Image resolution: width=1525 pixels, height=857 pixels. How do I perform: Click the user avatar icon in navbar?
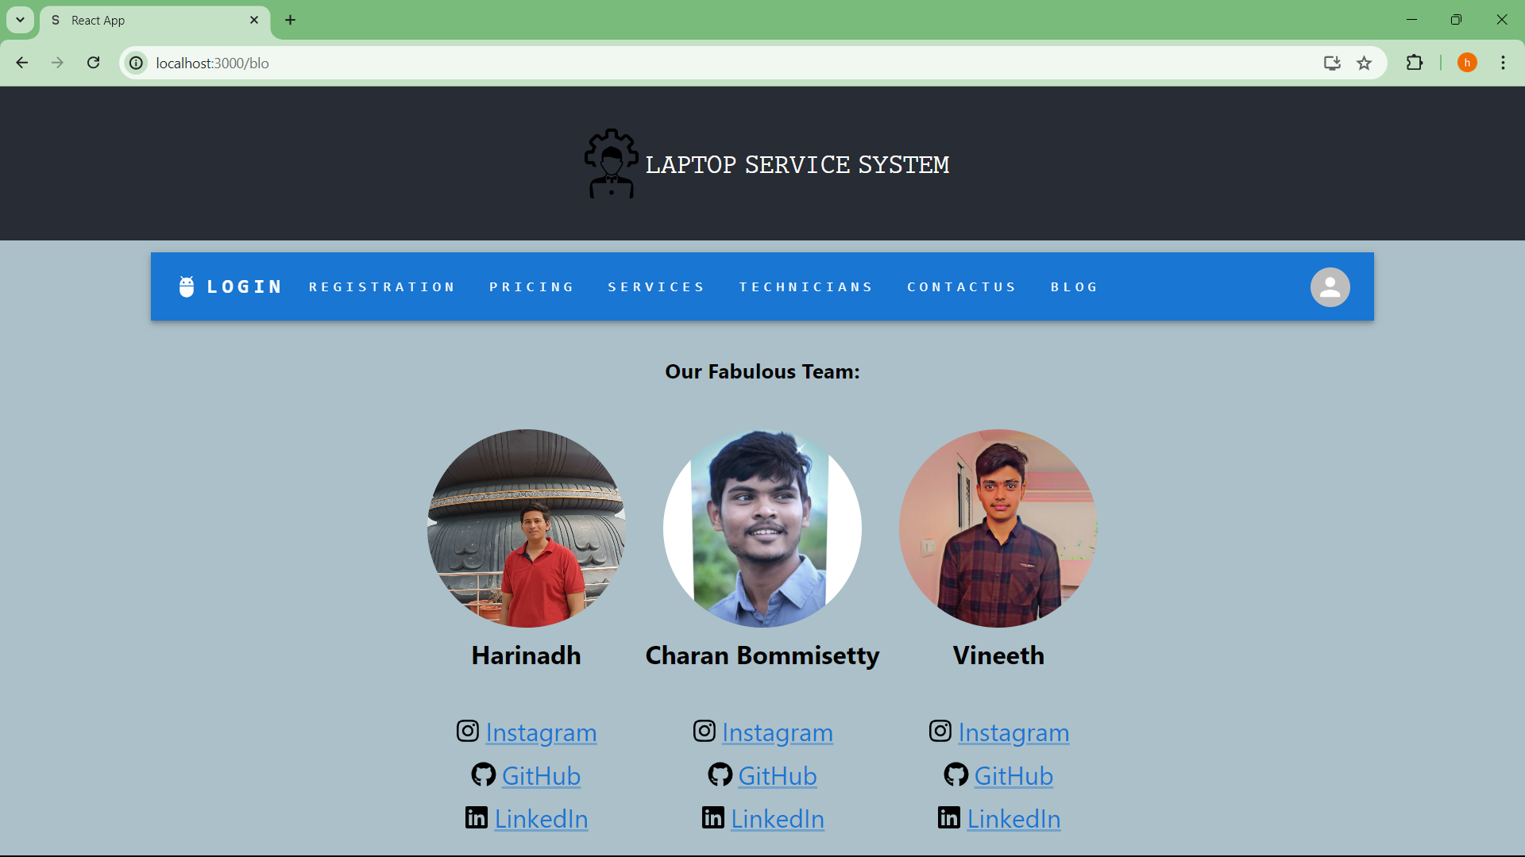point(1330,287)
